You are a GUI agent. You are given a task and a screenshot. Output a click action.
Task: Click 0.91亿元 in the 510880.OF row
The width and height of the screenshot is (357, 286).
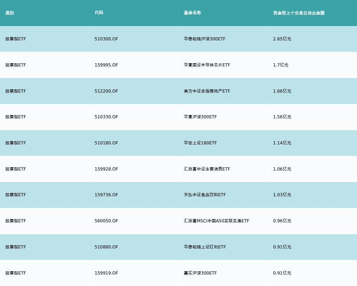[282, 247]
